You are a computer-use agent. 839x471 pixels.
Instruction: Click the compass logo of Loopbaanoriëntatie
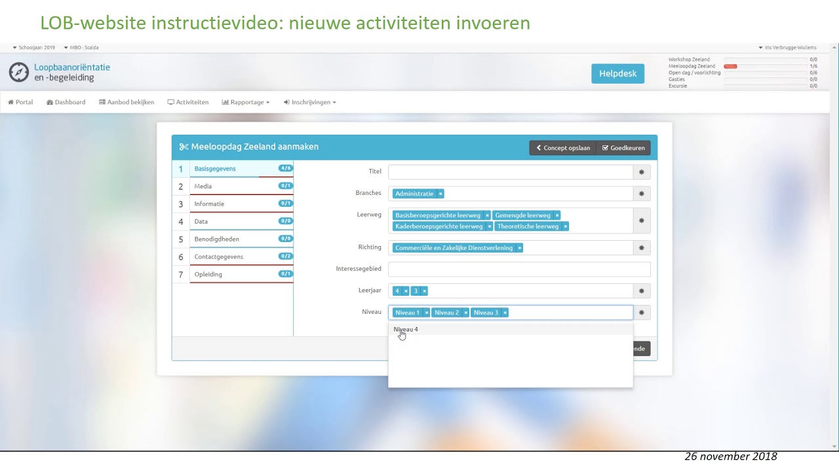[x=19, y=72]
